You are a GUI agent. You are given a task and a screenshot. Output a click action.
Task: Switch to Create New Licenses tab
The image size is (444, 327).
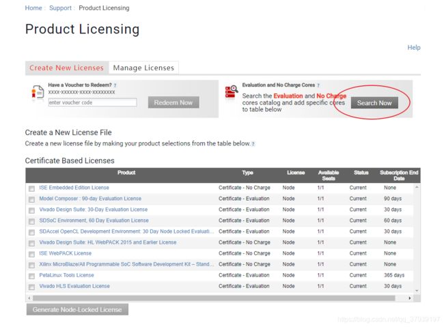66,68
